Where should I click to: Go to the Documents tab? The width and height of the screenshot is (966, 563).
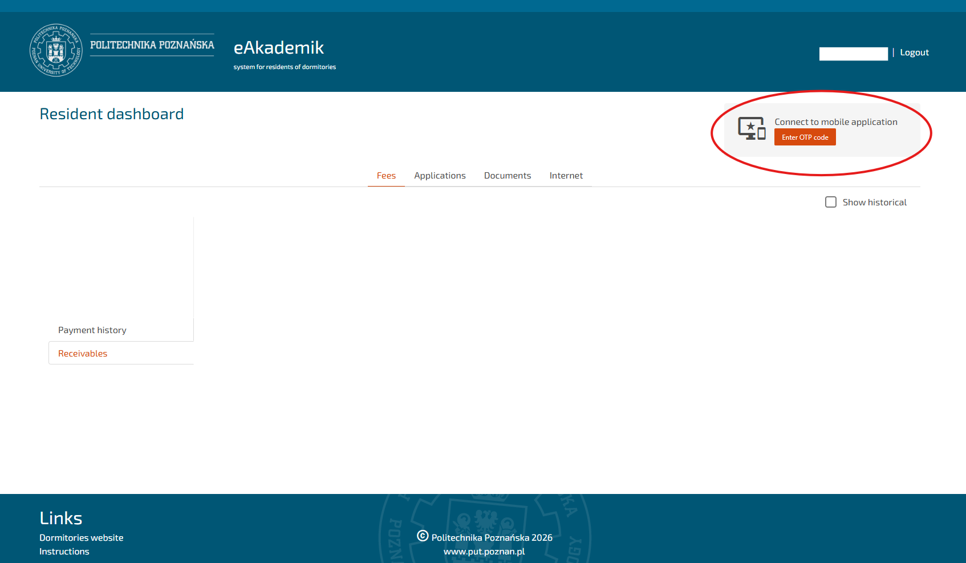pos(508,176)
